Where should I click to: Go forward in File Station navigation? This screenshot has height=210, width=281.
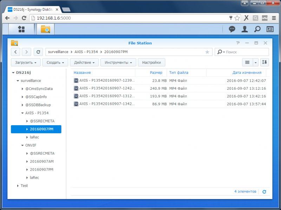click(x=27, y=52)
